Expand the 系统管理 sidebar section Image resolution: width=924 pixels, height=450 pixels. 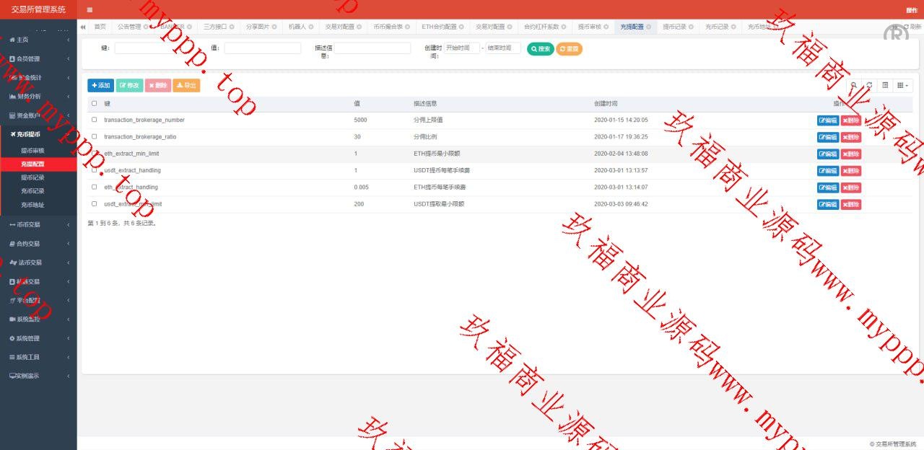pyautogui.click(x=38, y=338)
